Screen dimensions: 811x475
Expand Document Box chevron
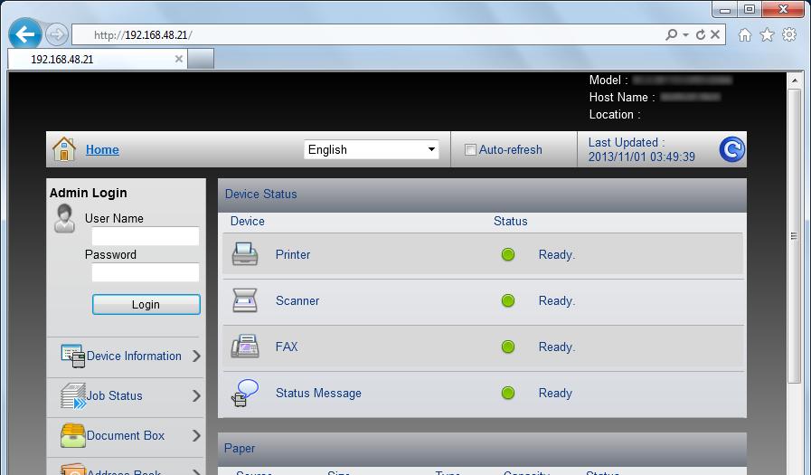click(x=196, y=436)
